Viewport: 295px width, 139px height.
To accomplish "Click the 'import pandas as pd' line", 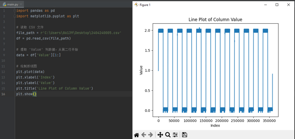I will pos(35,11).
